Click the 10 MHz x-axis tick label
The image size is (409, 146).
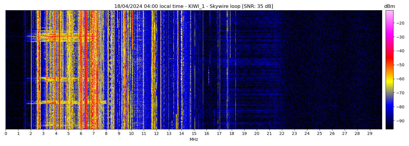tap(131, 134)
